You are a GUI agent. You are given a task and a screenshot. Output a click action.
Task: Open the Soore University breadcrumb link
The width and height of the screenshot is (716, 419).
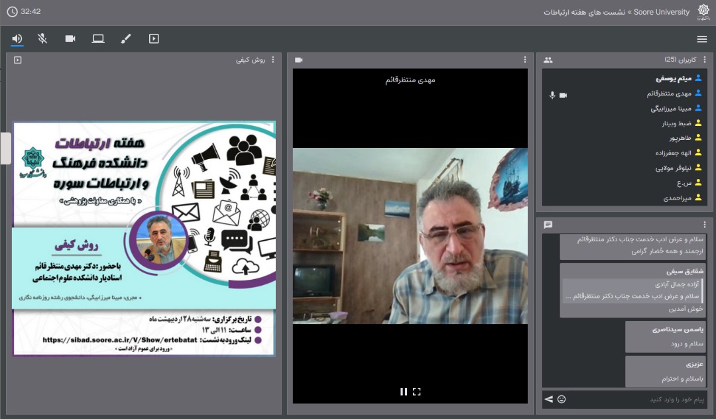point(661,13)
